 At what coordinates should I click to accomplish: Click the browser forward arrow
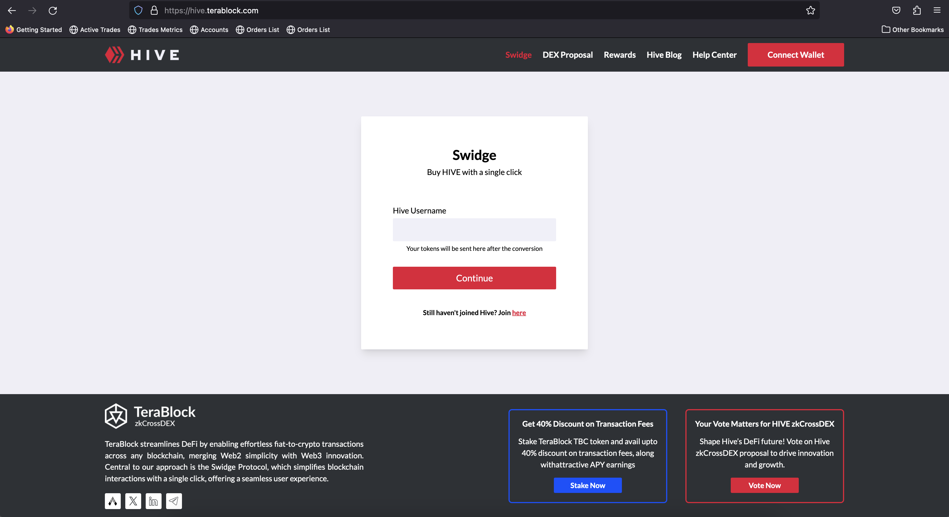pos(32,10)
